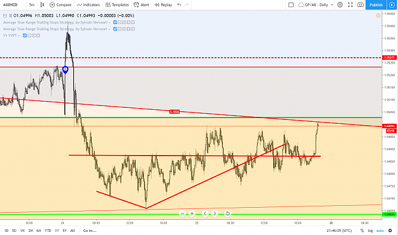Click the 21:46:05 (UTC) timezone selector
The image size is (398, 235).
pos(339,231)
